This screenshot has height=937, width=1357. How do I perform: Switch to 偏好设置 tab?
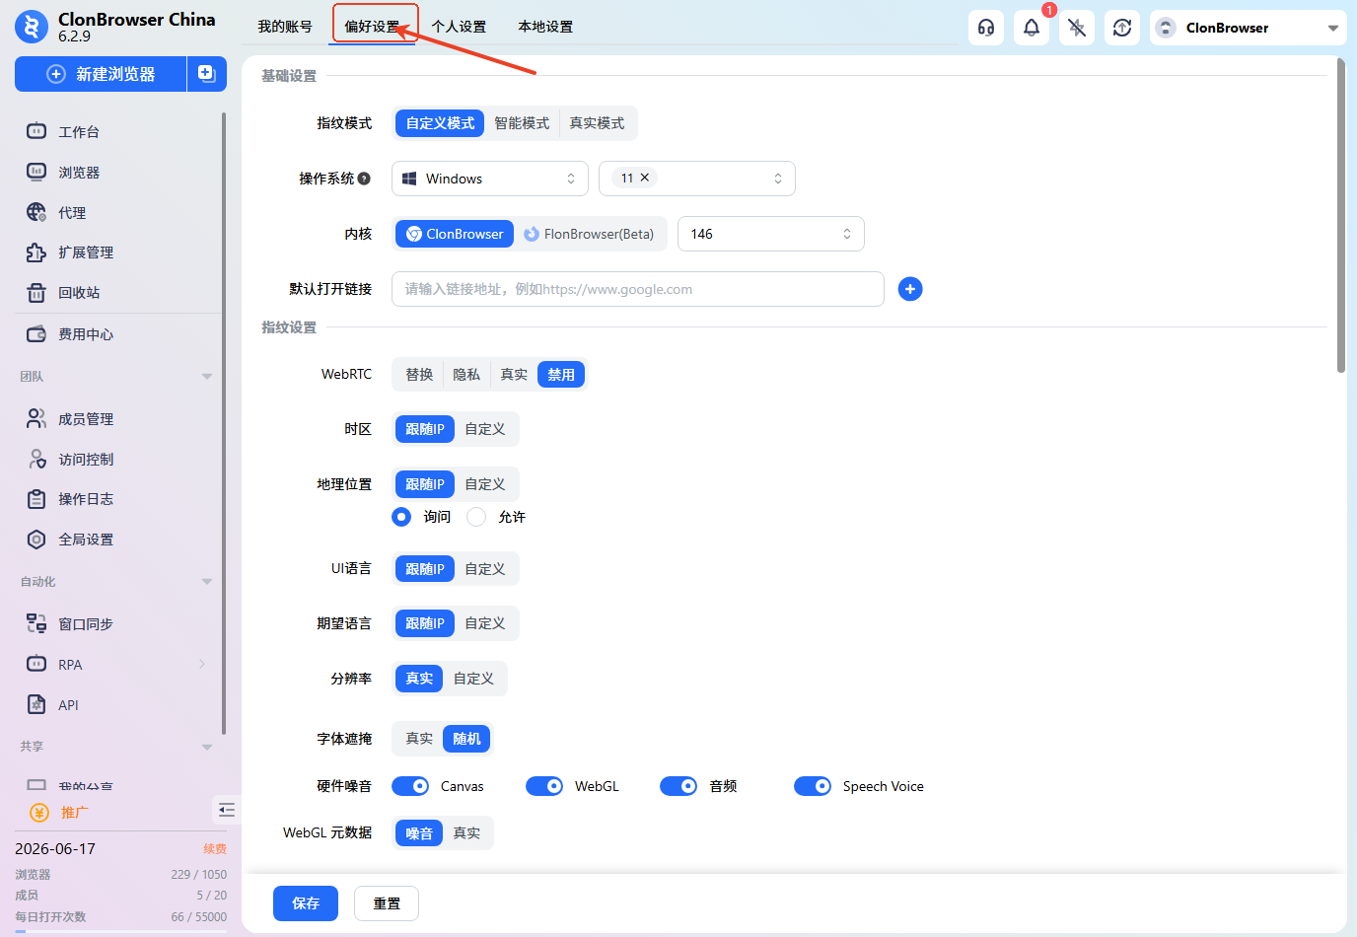pos(372,27)
